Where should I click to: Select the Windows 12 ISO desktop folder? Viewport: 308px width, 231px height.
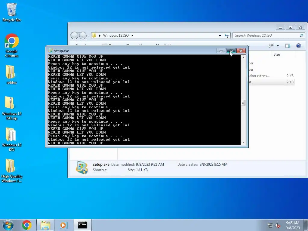click(x=12, y=139)
